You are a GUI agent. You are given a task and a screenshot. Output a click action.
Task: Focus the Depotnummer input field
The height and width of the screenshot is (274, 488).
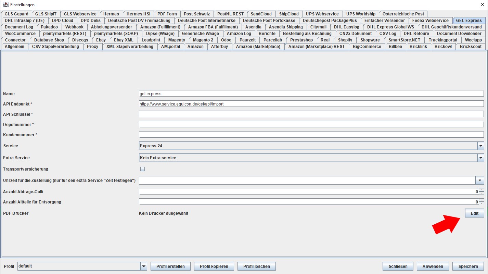(311, 124)
